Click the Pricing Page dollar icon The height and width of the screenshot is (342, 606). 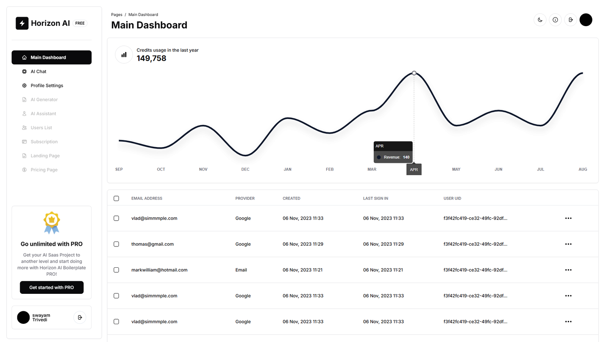(x=24, y=170)
